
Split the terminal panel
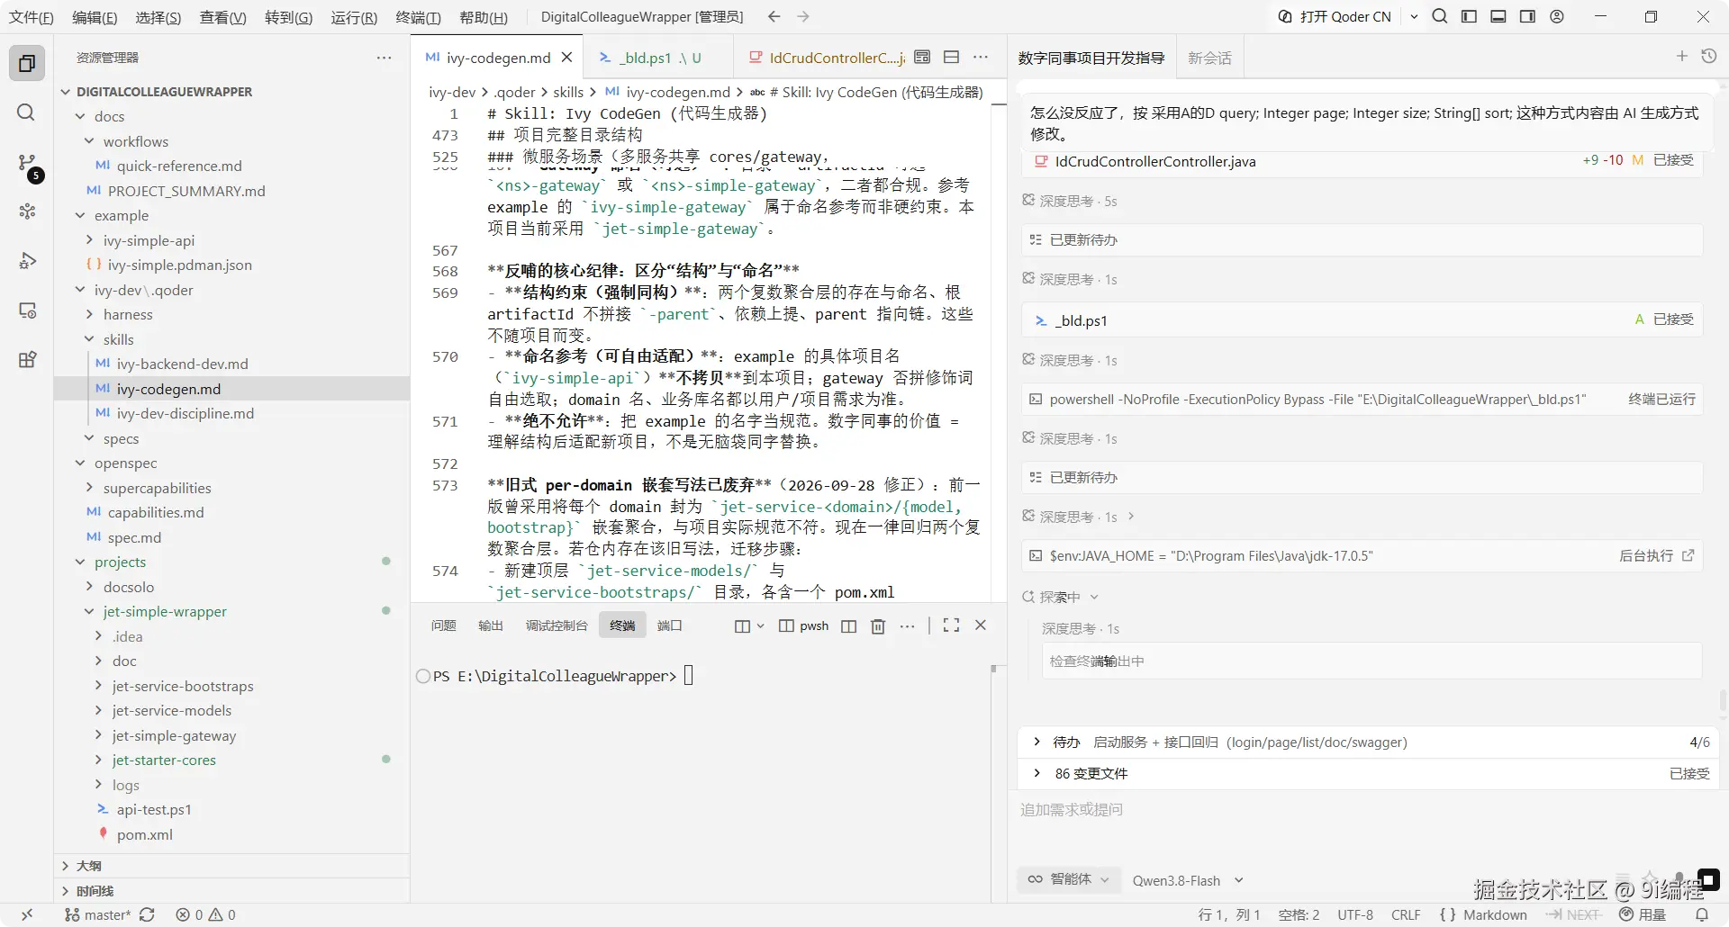point(848,625)
